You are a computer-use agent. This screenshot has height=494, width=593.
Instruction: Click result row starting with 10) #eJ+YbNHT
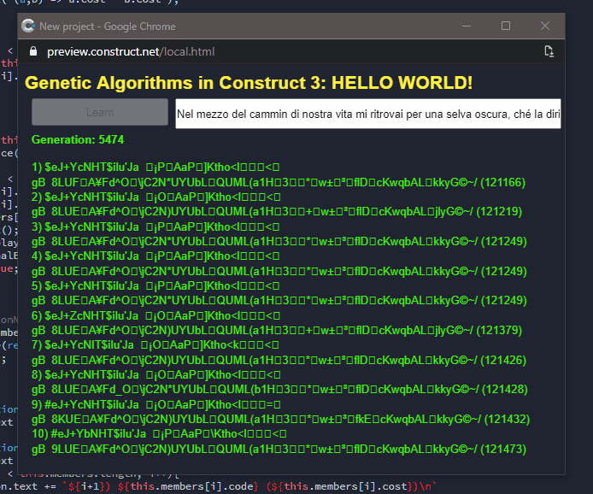[x=159, y=433]
